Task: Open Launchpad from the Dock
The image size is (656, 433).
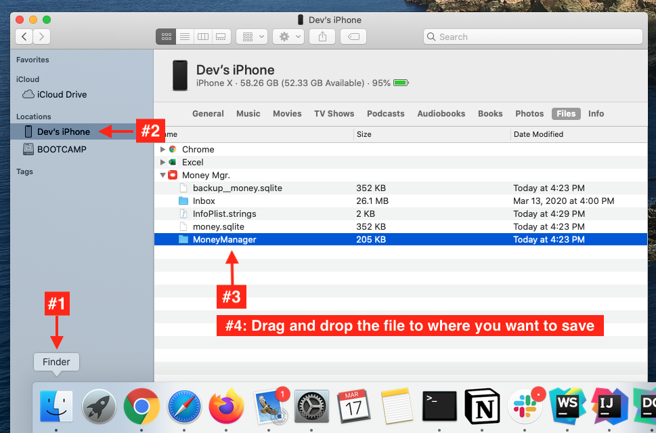Action: (99, 406)
